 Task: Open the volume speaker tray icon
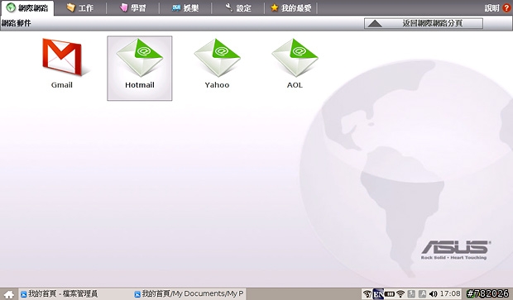[x=433, y=294]
